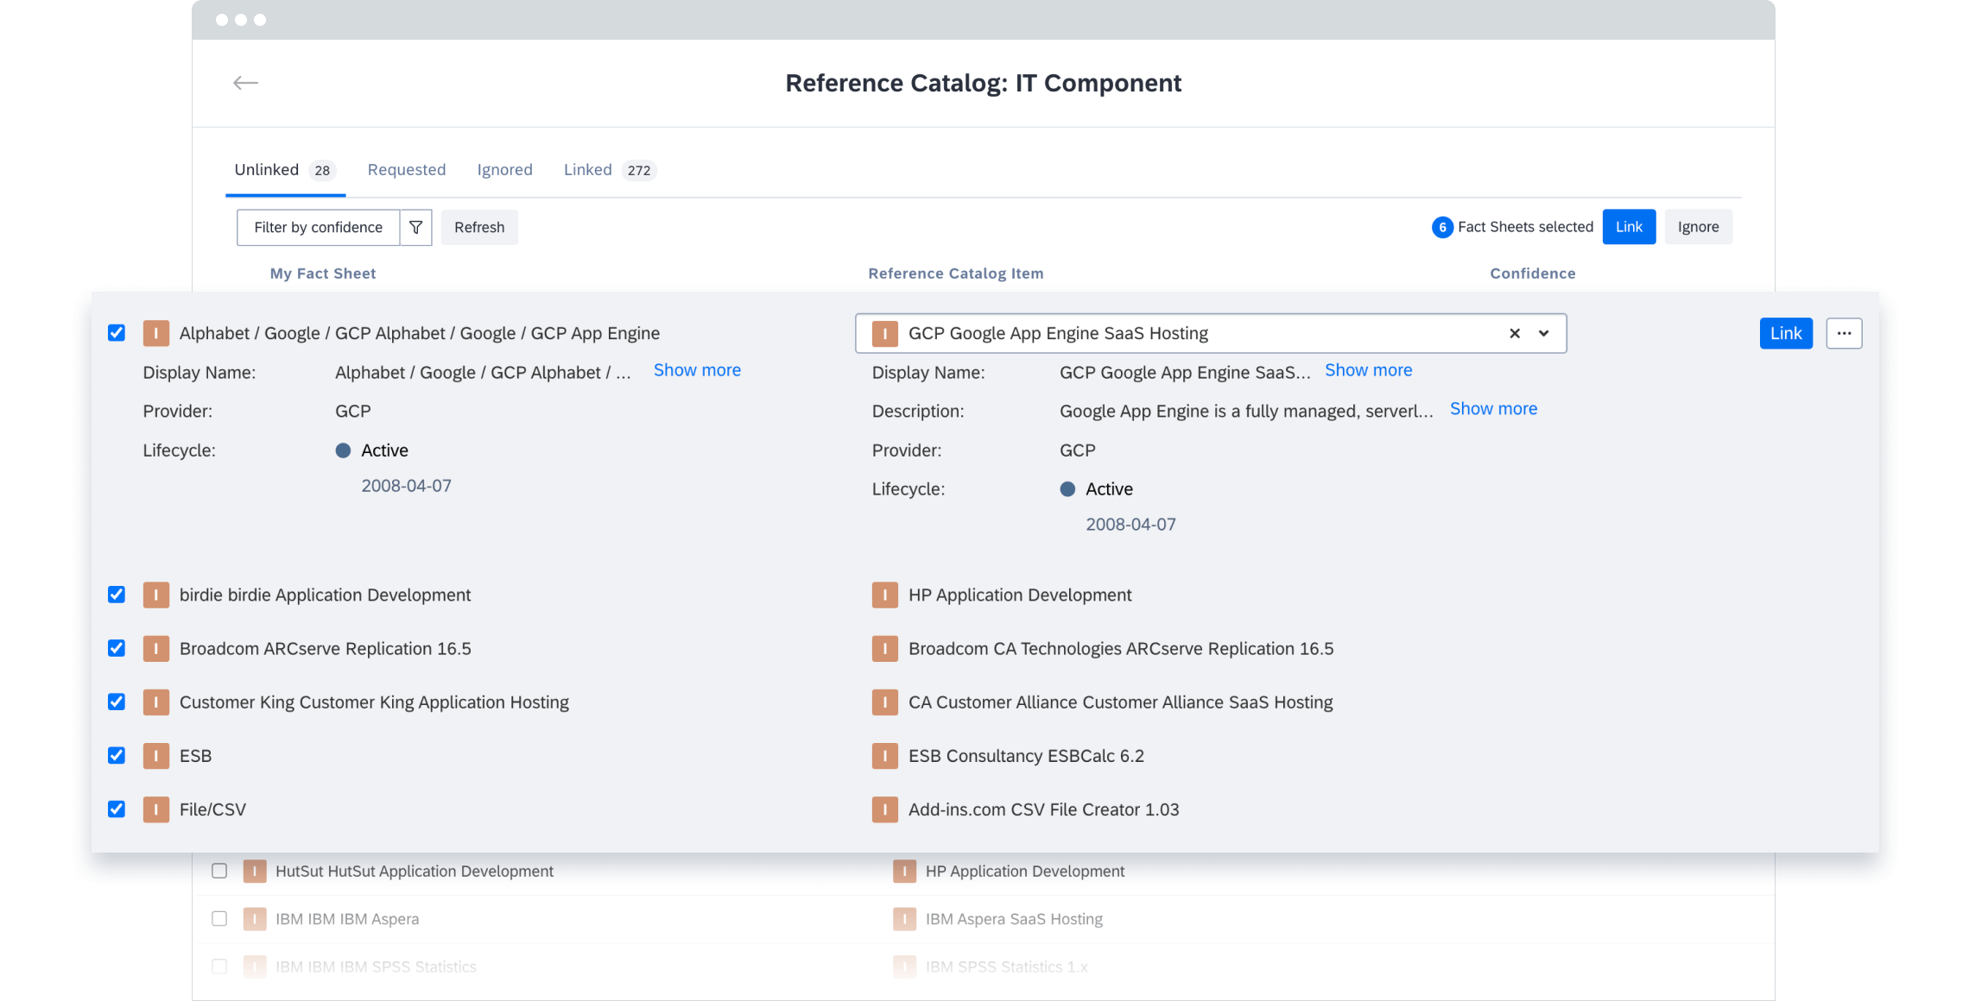The height and width of the screenshot is (1001, 1969).
Task: Open Broadcom ARCserve Replication 16.5 fact sheet
Action: tap(325, 648)
